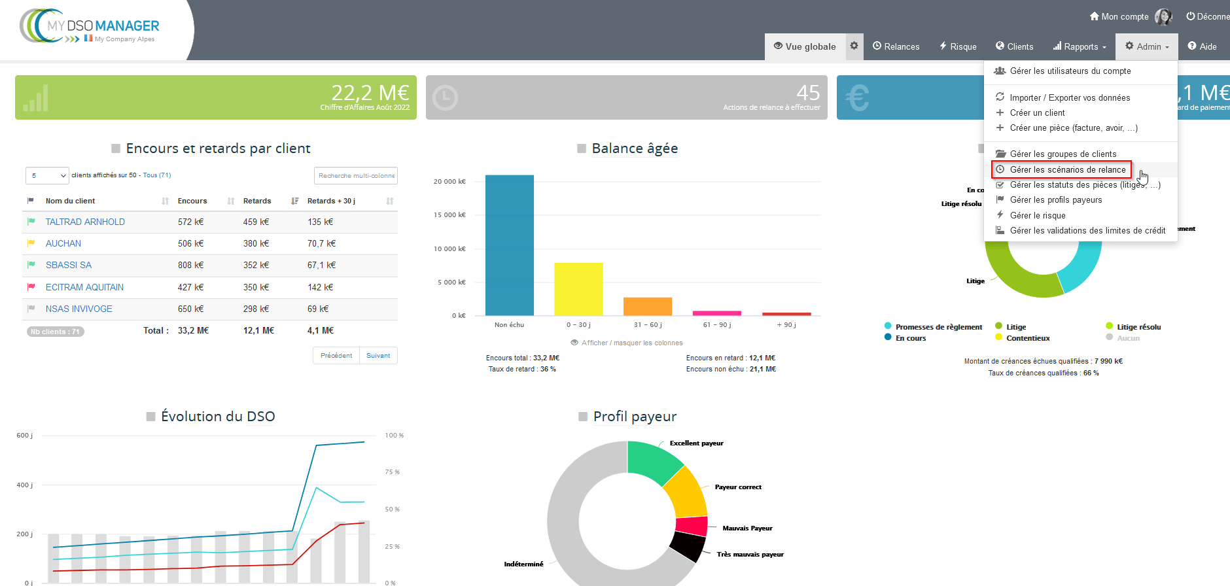The height and width of the screenshot is (586, 1230).
Task: Toggle the Litige legend item in chart
Action: point(1015,327)
